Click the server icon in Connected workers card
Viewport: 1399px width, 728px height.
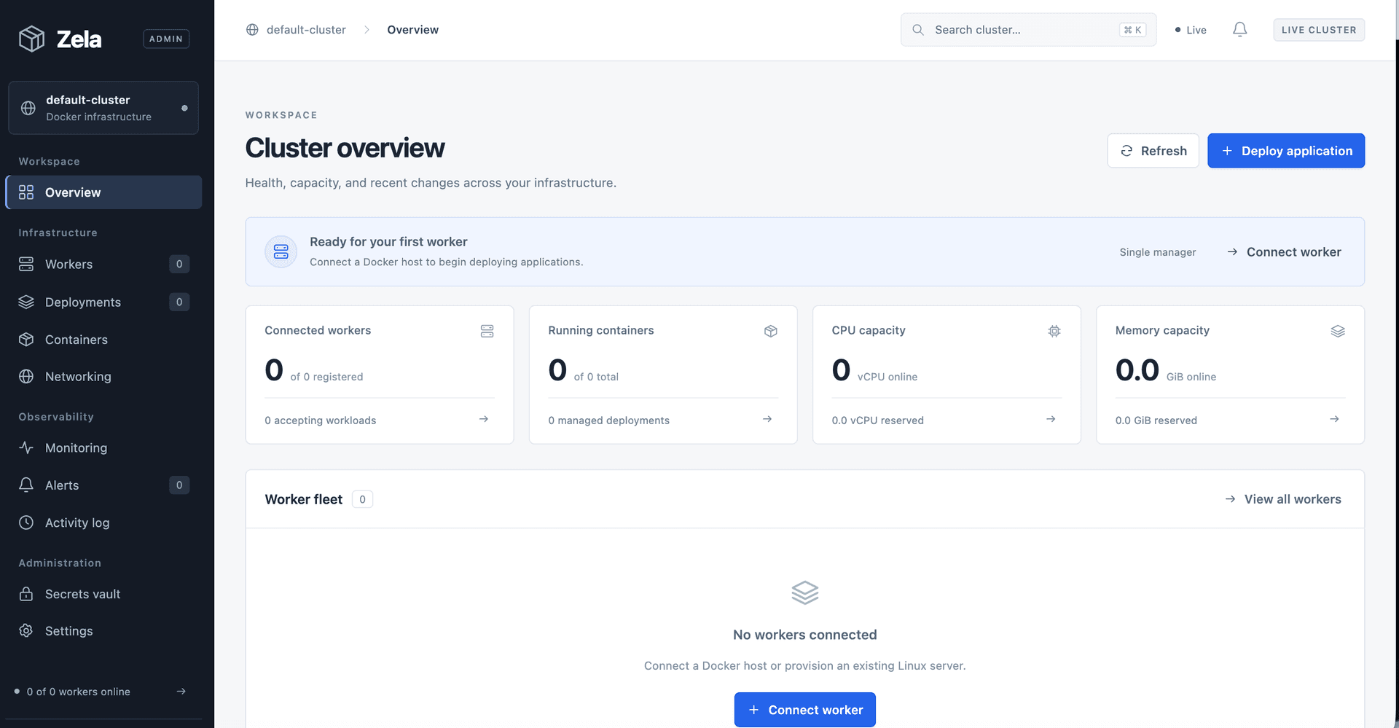click(x=487, y=331)
